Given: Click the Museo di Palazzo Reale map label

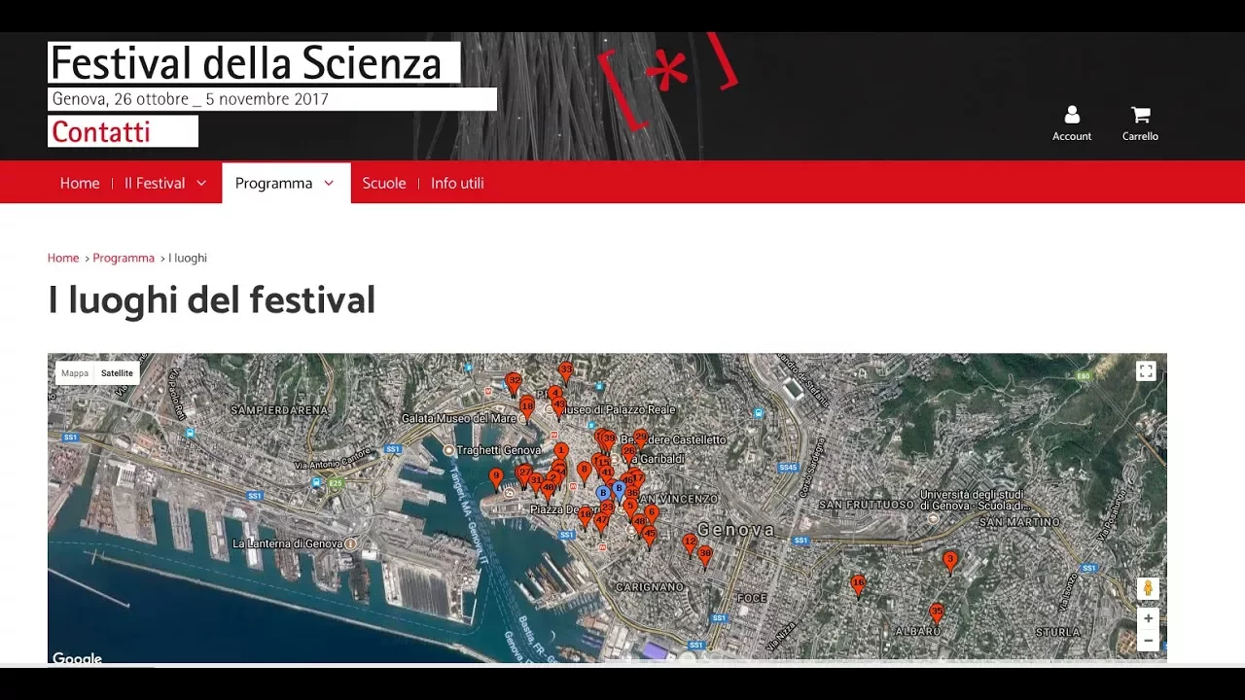Looking at the screenshot, I should (619, 410).
